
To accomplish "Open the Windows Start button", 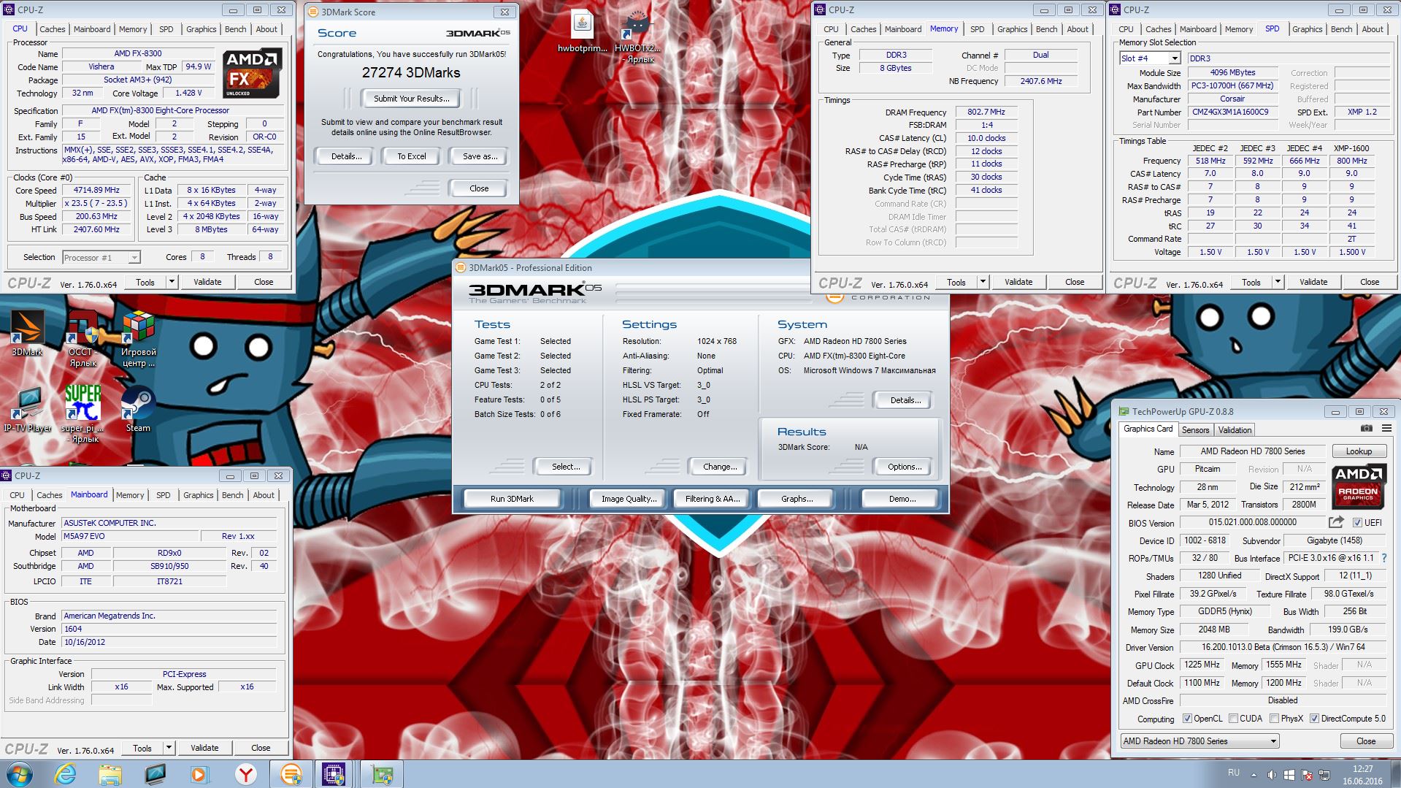I will pyautogui.click(x=20, y=773).
